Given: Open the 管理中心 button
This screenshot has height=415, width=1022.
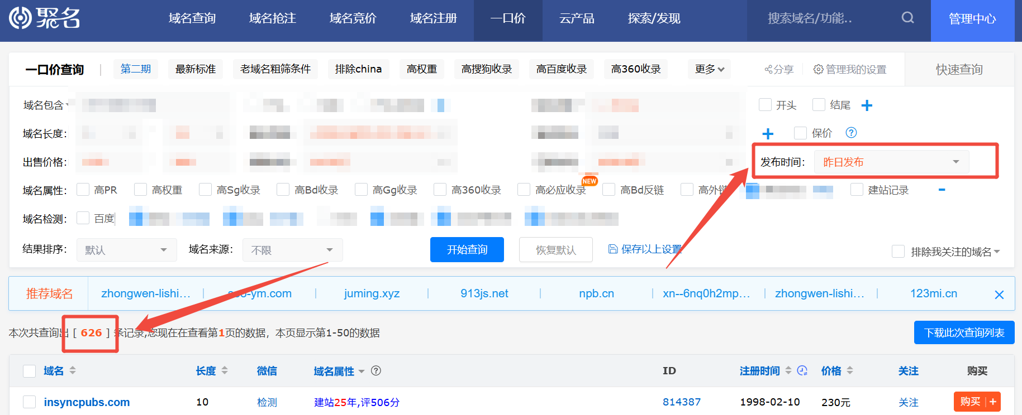Looking at the screenshot, I should 972,20.
